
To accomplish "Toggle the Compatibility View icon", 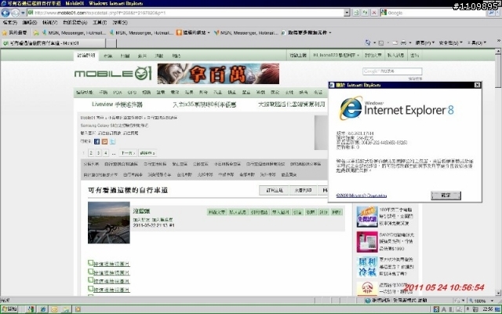I will (x=356, y=13).
